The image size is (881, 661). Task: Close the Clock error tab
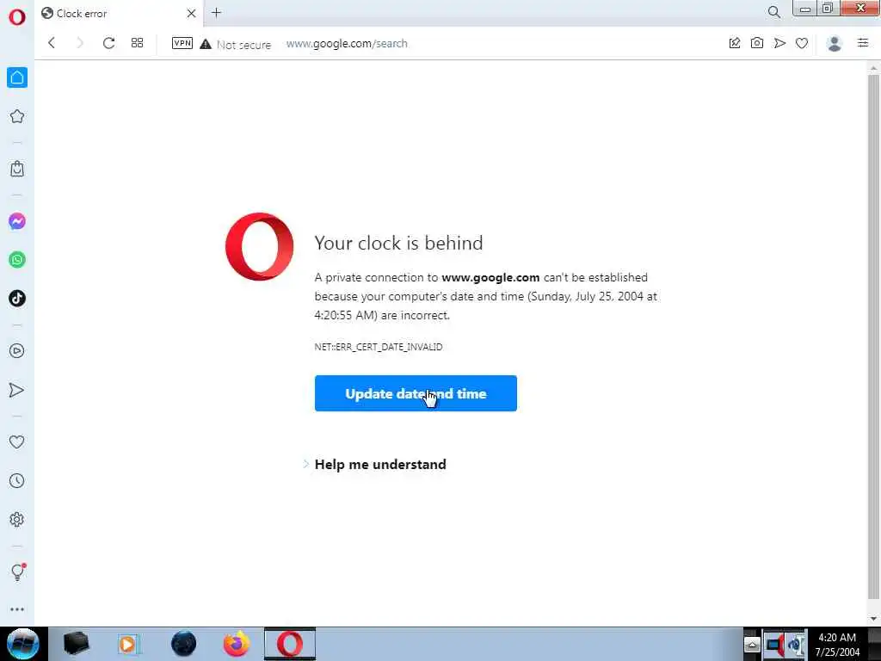coord(191,13)
